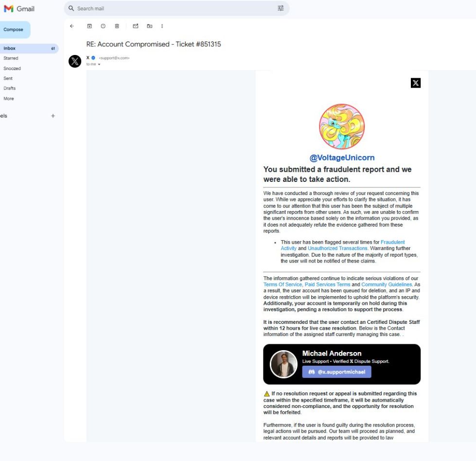This screenshot has width=476, height=461.
Task: Click the Compose button
Action: (x=14, y=30)
